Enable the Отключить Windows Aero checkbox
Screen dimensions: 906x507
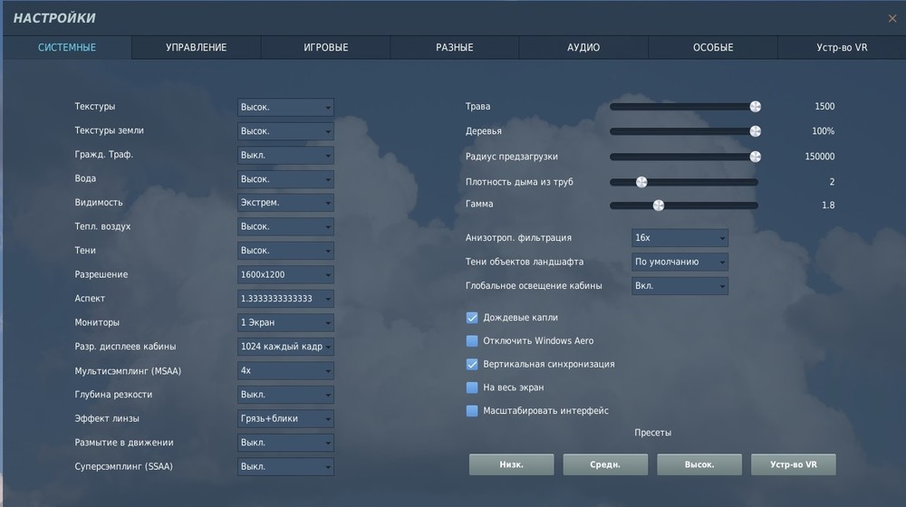(x=472, y=340)
